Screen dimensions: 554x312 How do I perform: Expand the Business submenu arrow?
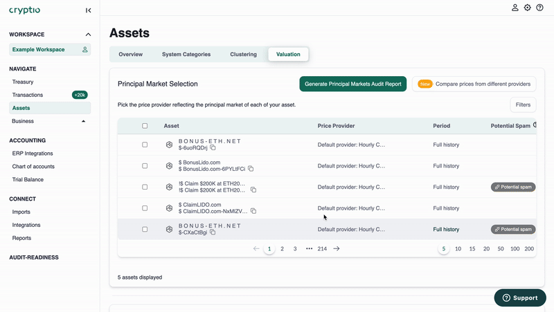[x=83, y=121]
